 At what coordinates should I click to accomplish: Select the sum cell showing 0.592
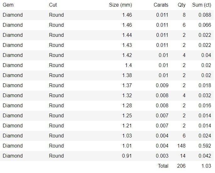click(x=205, y=146)
